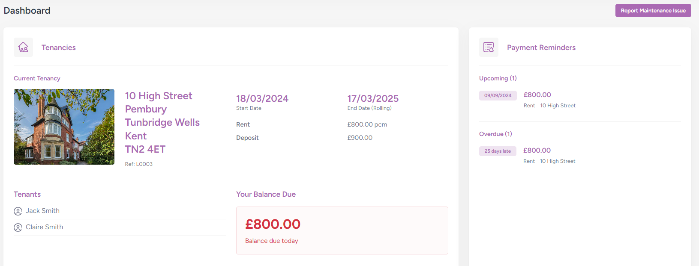This screenshot has width=699, height=266.
Task: Click the Tenancies panel title
Action: pyautogui.click(x=58, y=47)
